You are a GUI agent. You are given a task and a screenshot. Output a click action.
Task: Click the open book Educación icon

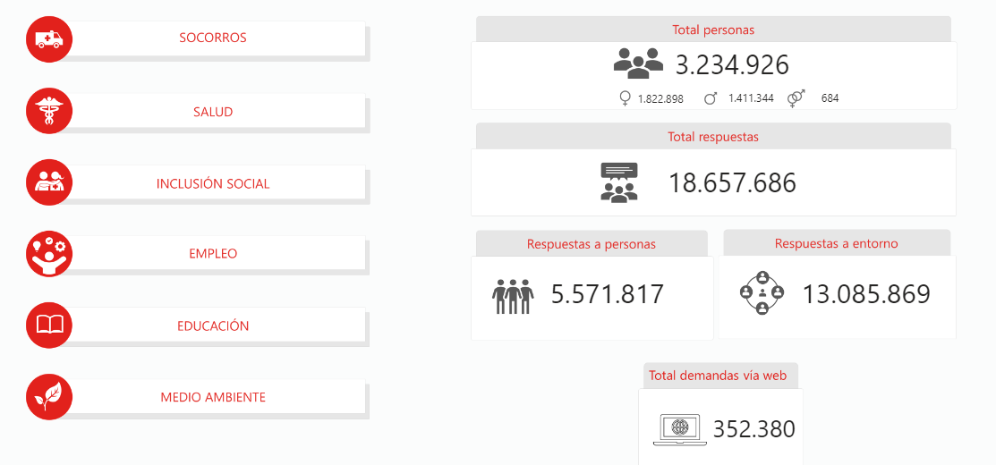coord(49,325)
